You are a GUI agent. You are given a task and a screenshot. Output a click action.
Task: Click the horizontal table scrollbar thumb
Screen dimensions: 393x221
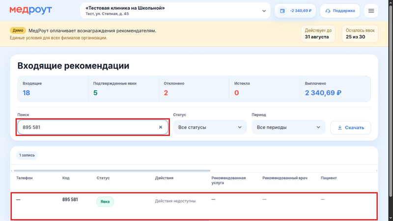pos(112,170)
